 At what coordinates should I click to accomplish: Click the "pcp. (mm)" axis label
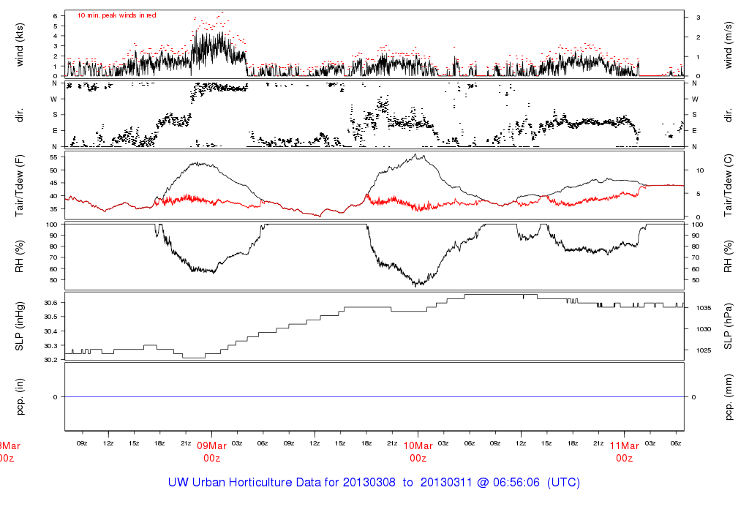click(728, 397)
